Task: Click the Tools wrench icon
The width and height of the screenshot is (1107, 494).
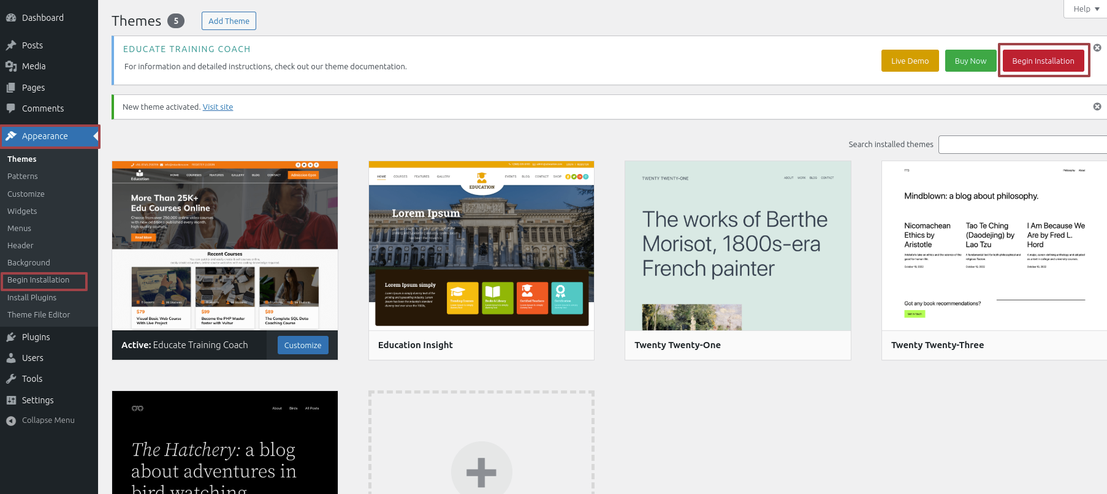Action: pyautogui.click(x=11, y=379)
